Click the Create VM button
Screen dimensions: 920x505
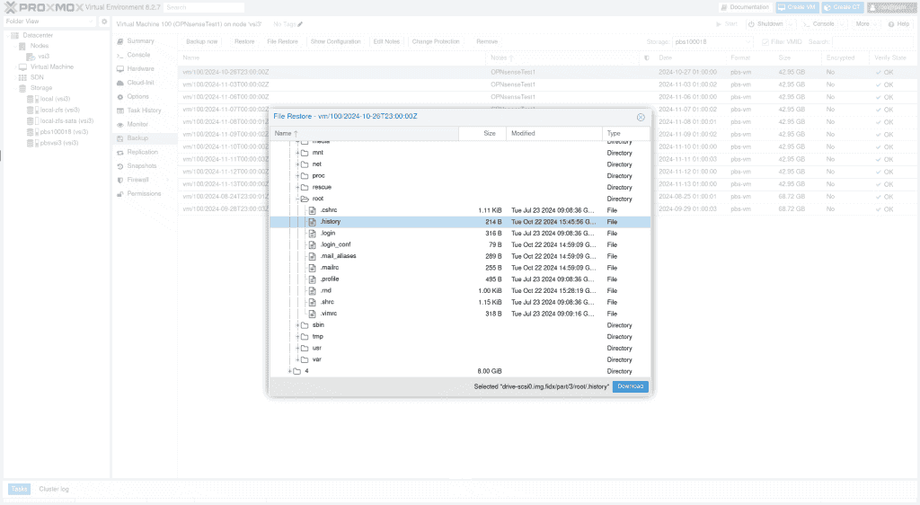click(796, 7)
